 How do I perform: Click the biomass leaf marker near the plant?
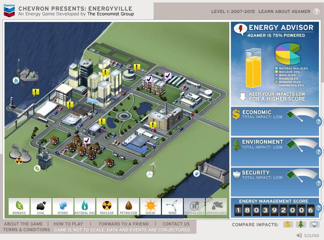(37, 168)
